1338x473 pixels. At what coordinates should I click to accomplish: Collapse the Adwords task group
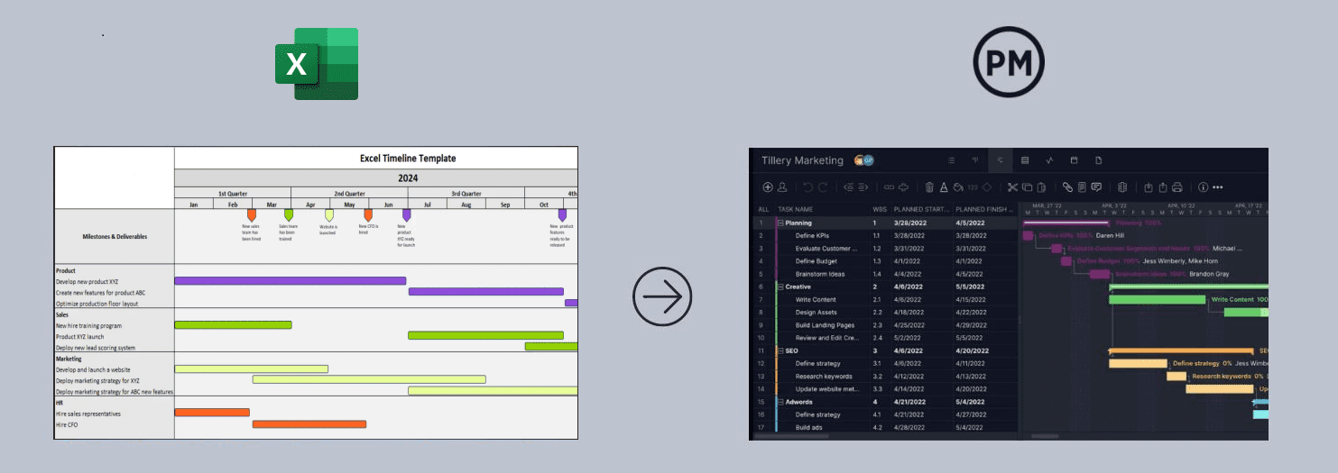tap(780, 402)
